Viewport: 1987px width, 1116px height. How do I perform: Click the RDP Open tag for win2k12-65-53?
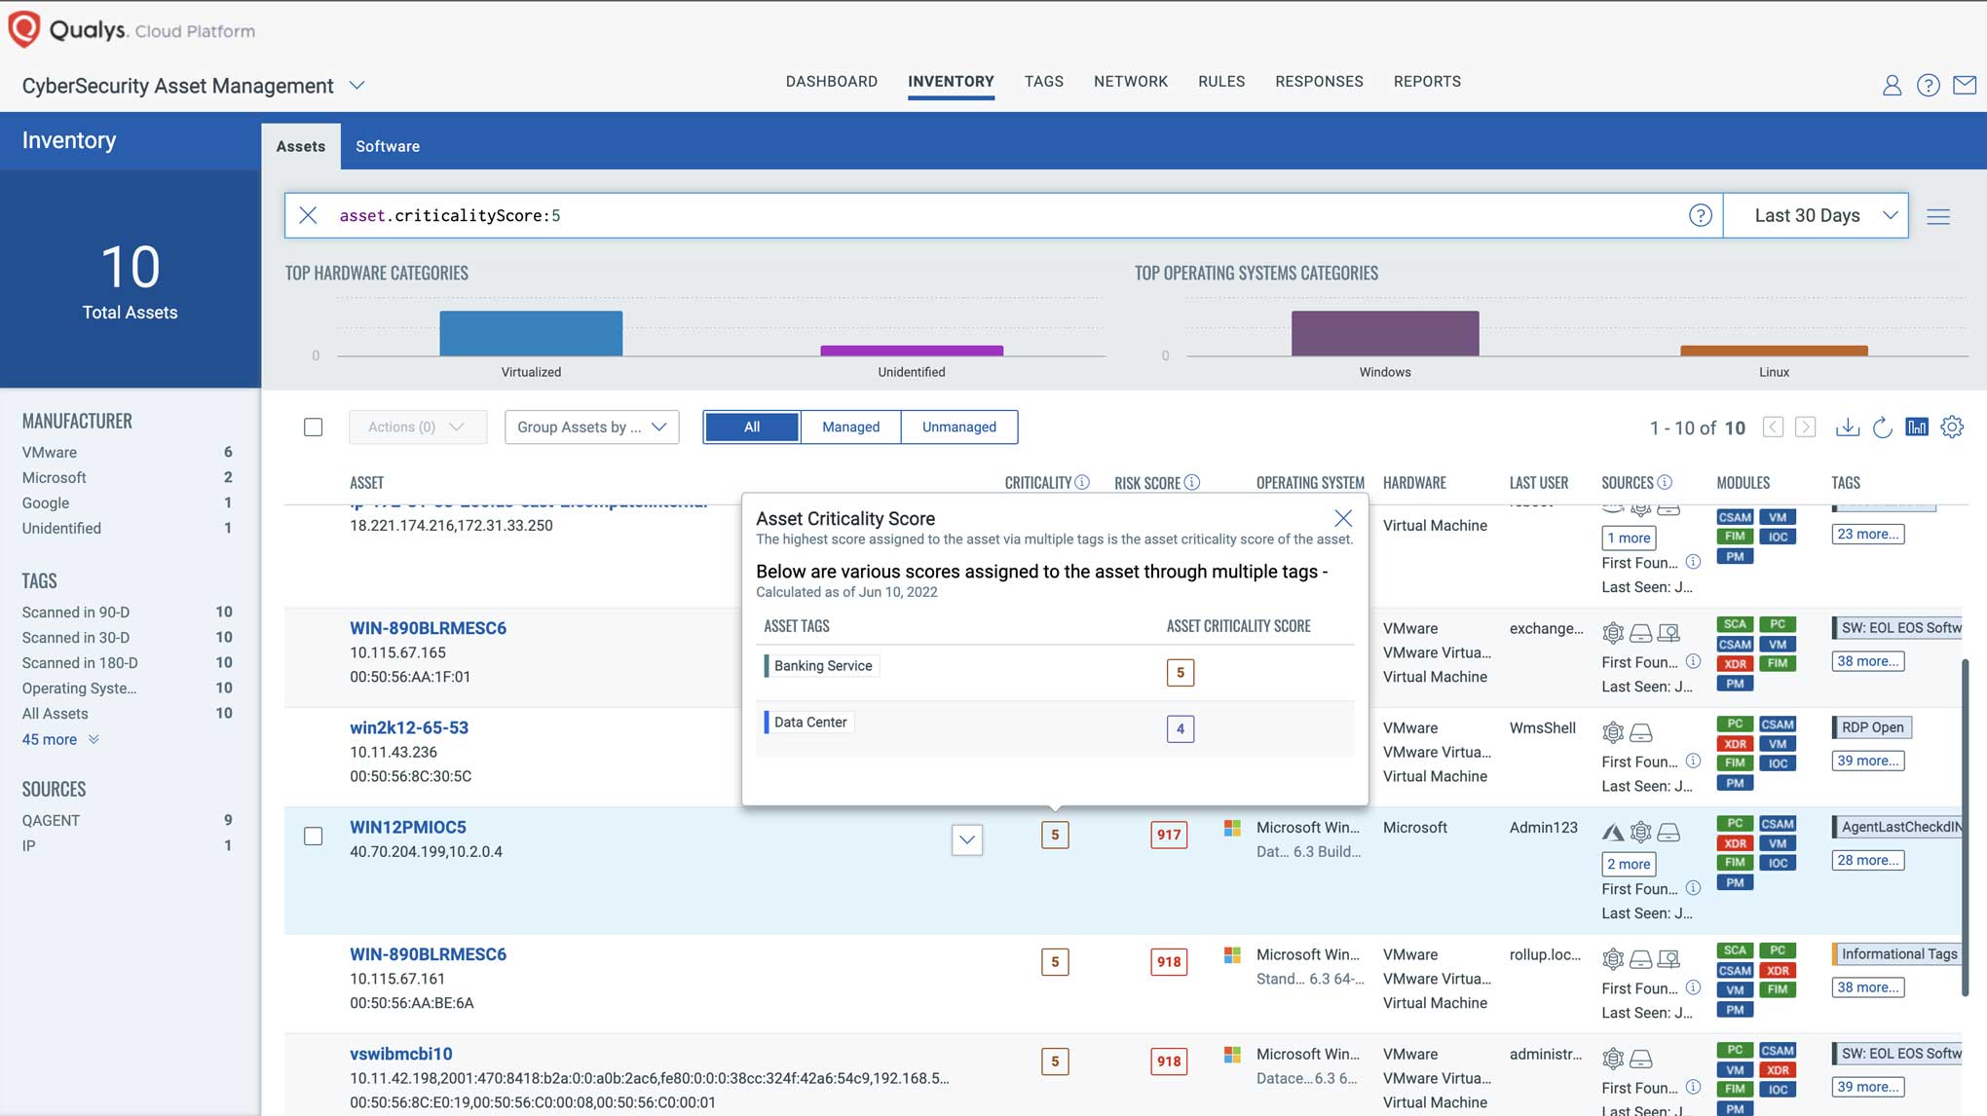click(1871, 727)
